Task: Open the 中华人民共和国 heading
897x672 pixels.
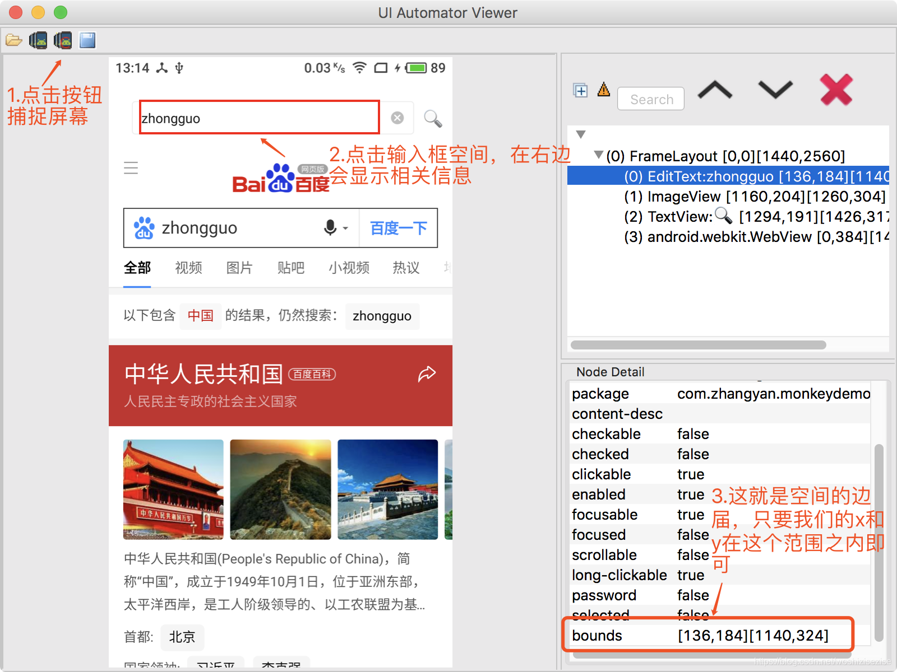Action: (x=203, y=374)
